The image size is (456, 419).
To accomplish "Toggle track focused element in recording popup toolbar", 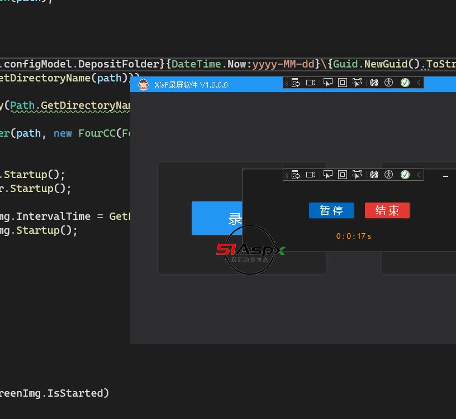I will [x=357, y=175].
